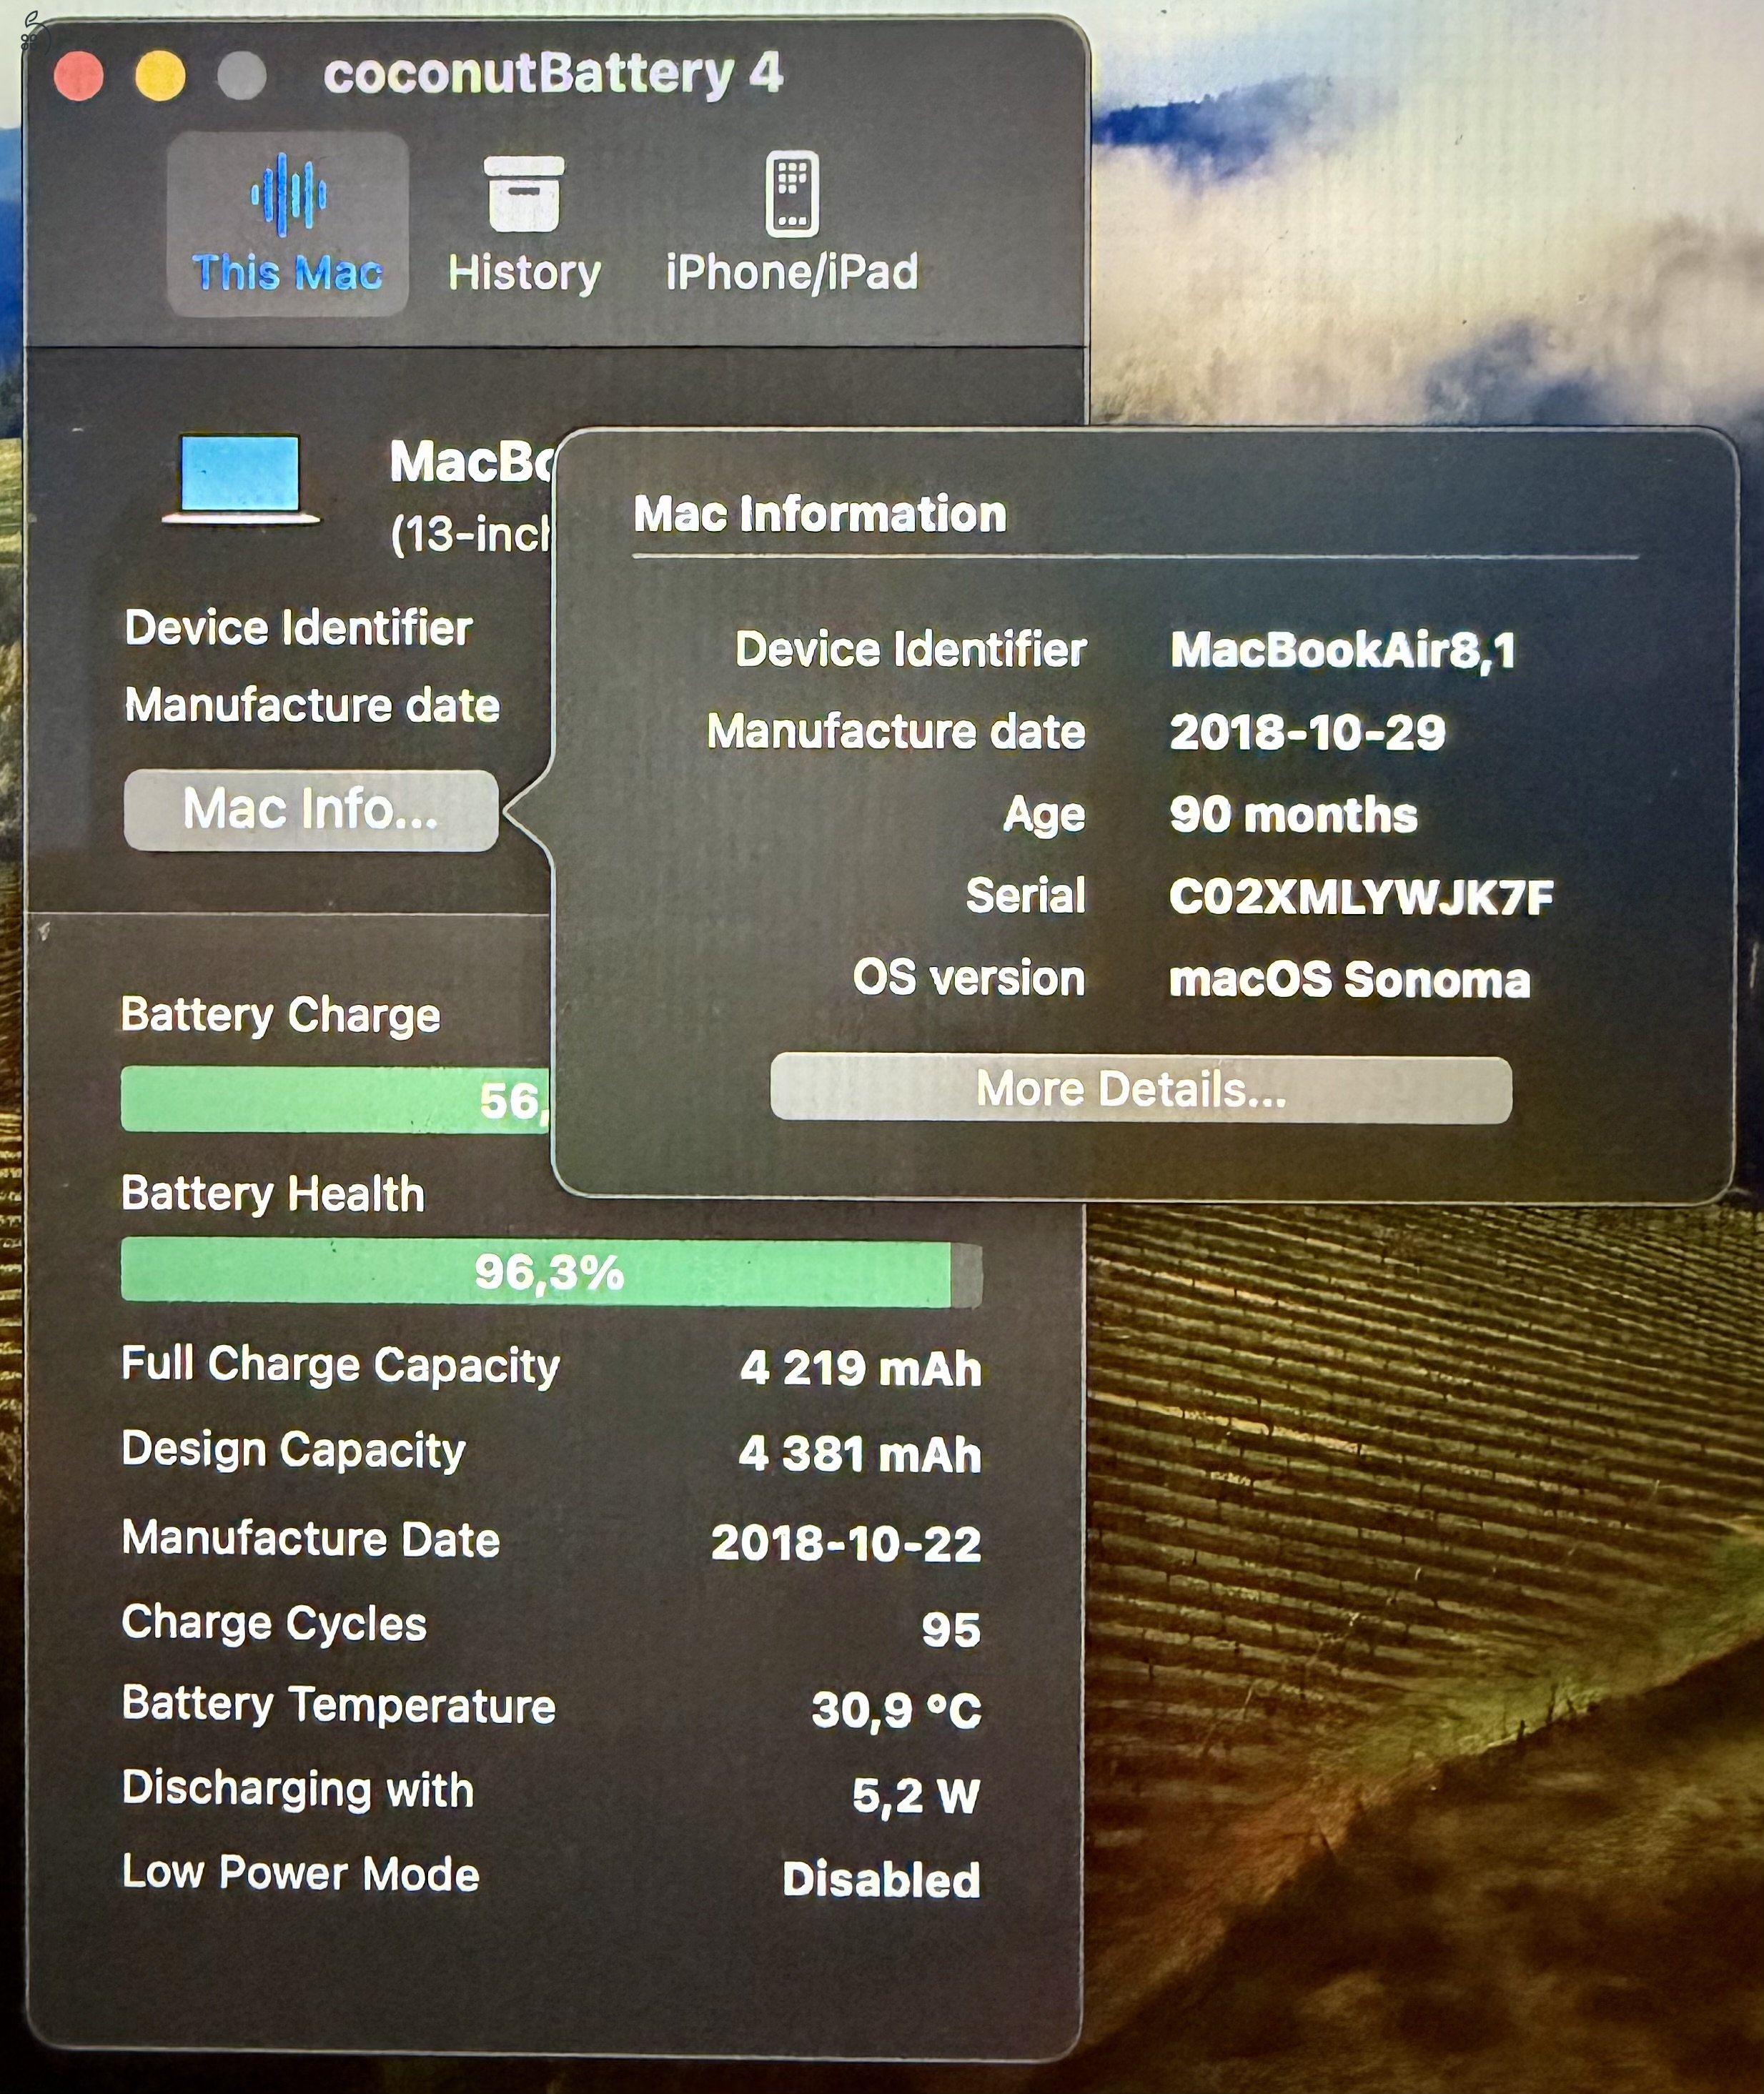Click the disabled gray zoom window button

coord(241,76)
